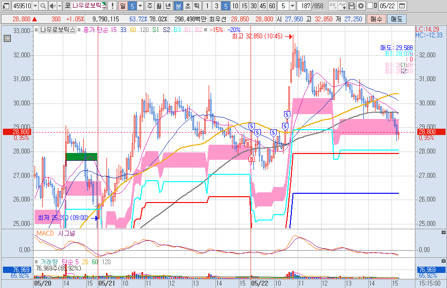
Task: Click the speaker sound alert icon
Action: click(x=53, y=6)
